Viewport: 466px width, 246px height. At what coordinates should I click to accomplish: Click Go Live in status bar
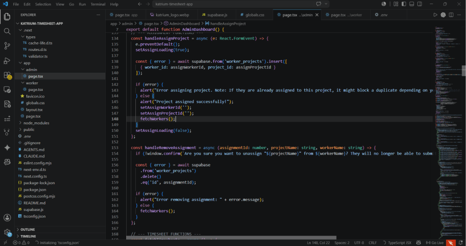click(x=435, y=243)
